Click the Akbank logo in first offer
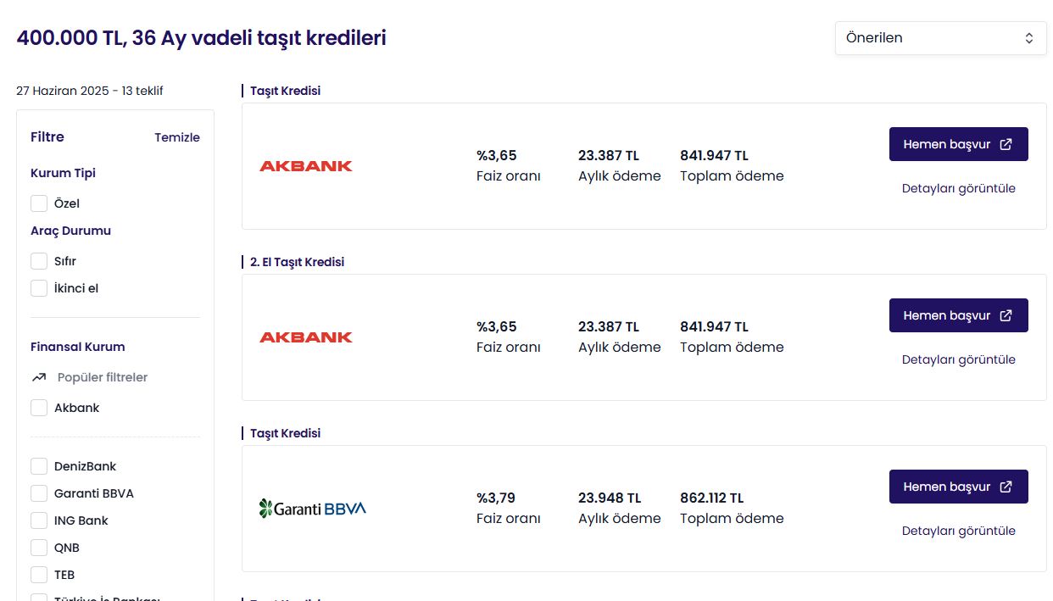Viewport: 1053px width, 601px height. click(x=306, y=166)
